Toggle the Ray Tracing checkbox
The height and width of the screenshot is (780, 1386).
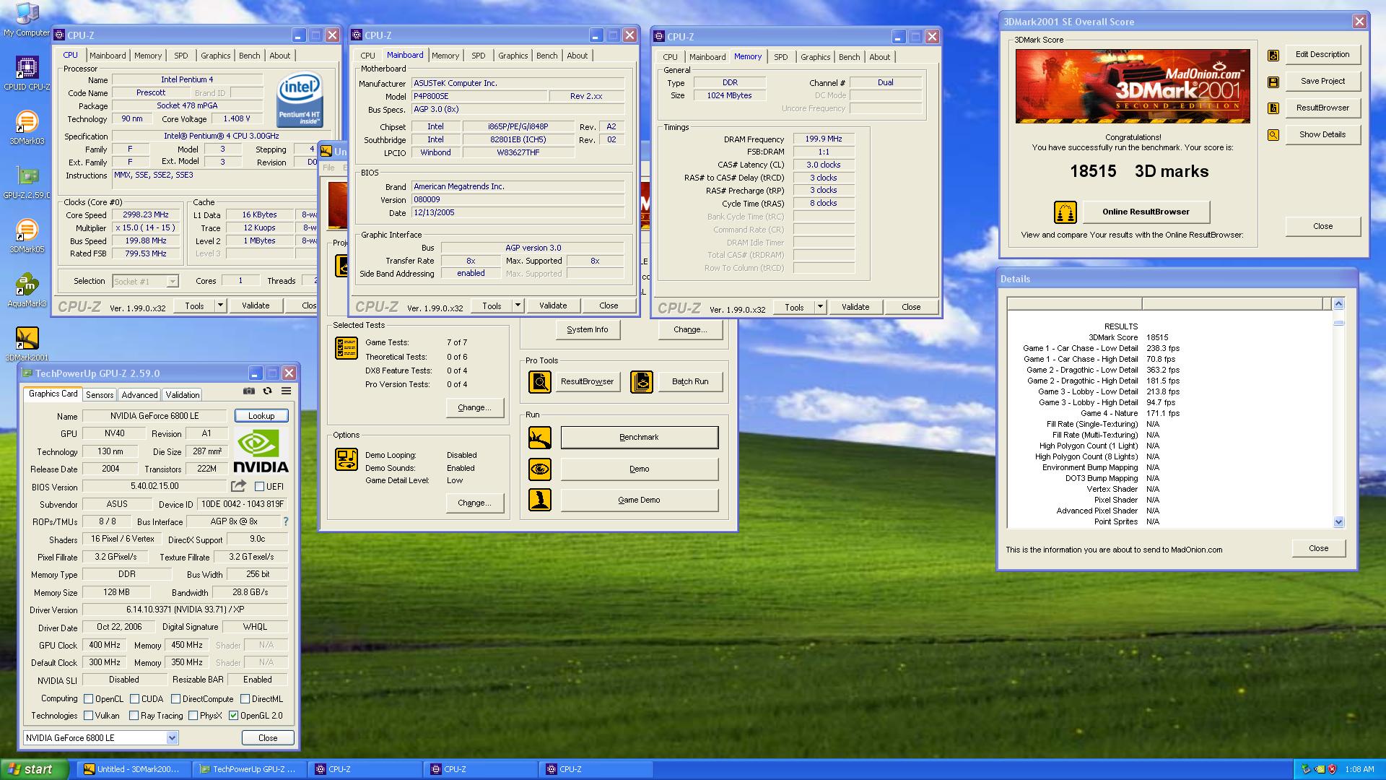tap(134, 715)
